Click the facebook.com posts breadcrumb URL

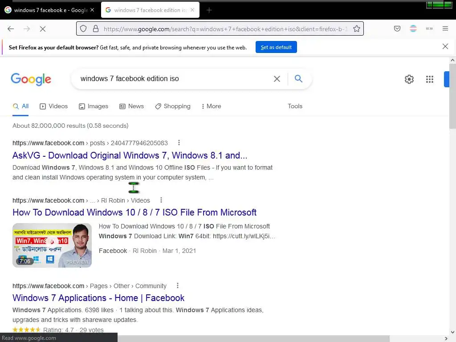pyautogui.click(x=90, y=143)
